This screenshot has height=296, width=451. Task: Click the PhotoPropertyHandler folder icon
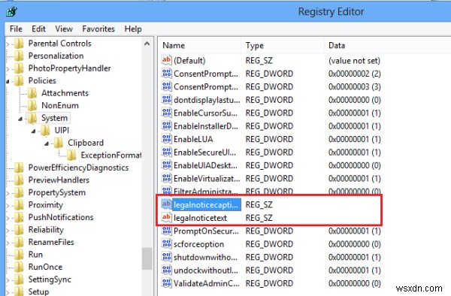19,68
